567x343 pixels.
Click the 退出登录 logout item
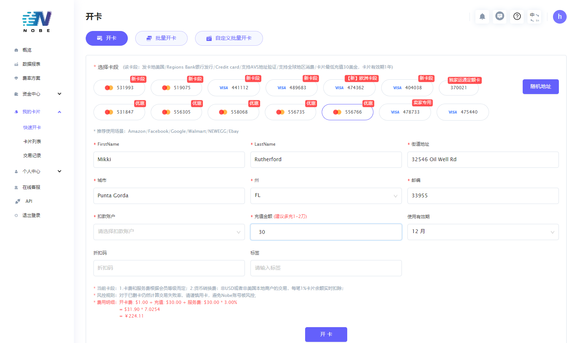tap(31, 215)
